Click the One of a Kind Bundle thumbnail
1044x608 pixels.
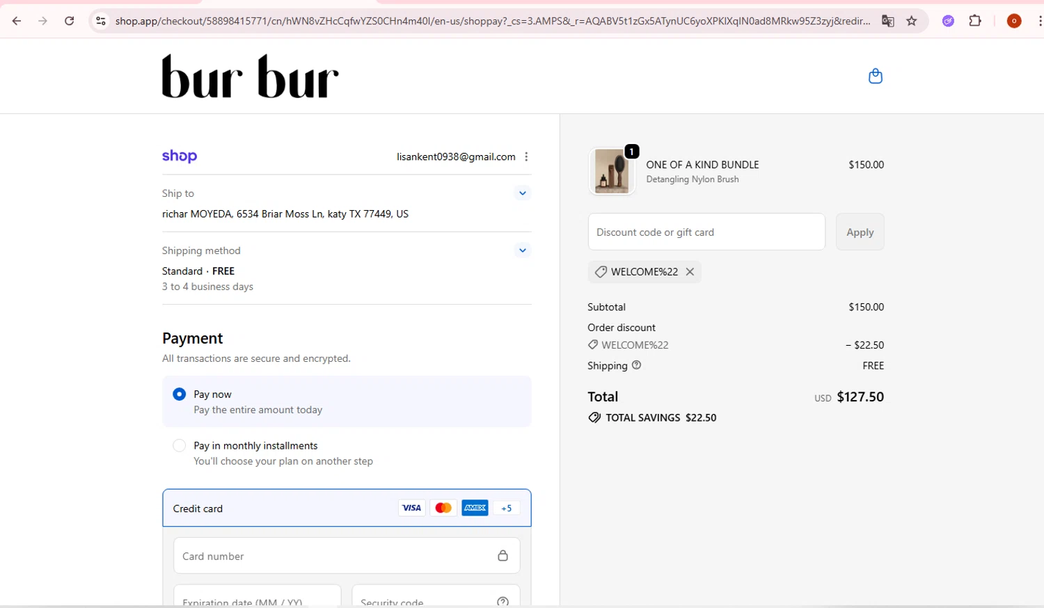tap(612, 171)
